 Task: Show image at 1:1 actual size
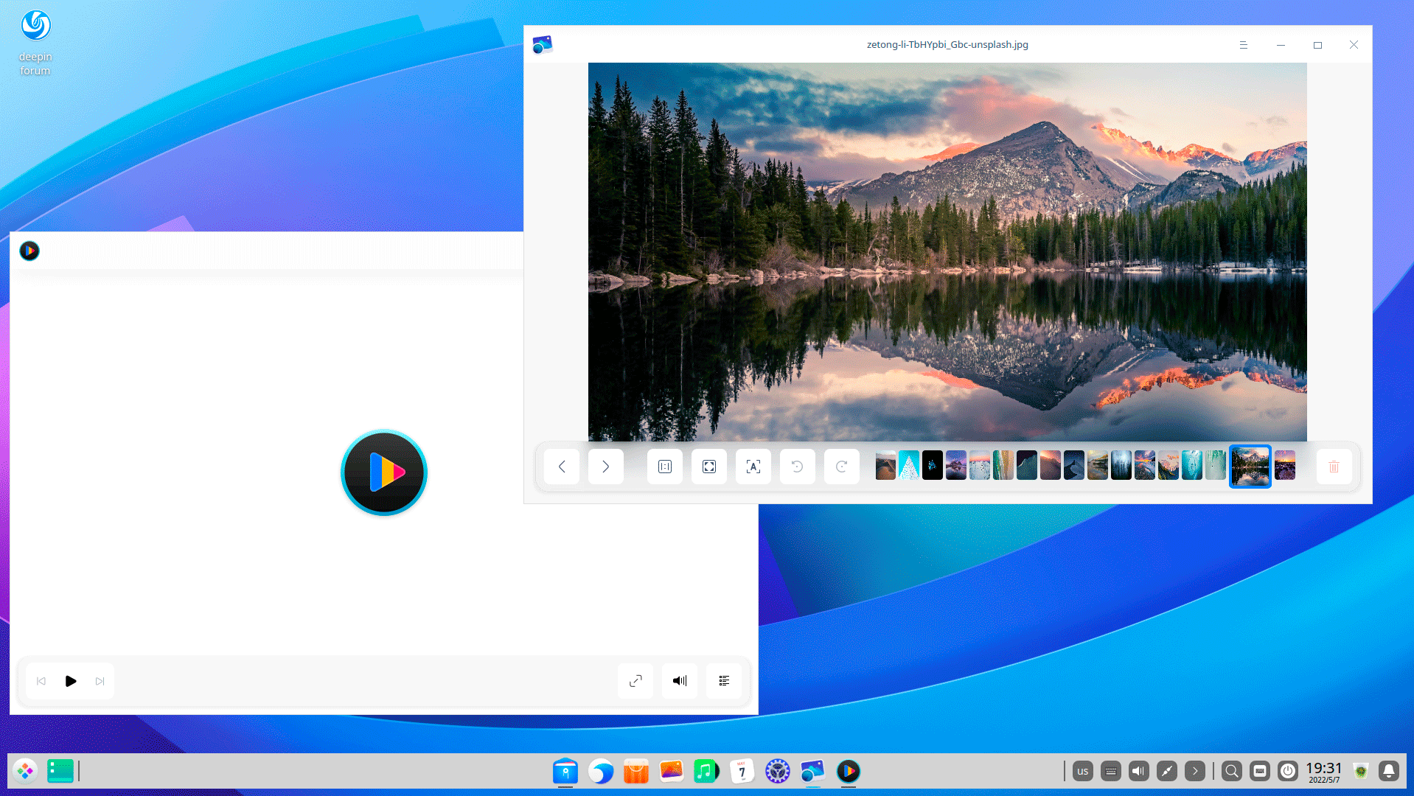pyautogui.click(x=665, y=467)
